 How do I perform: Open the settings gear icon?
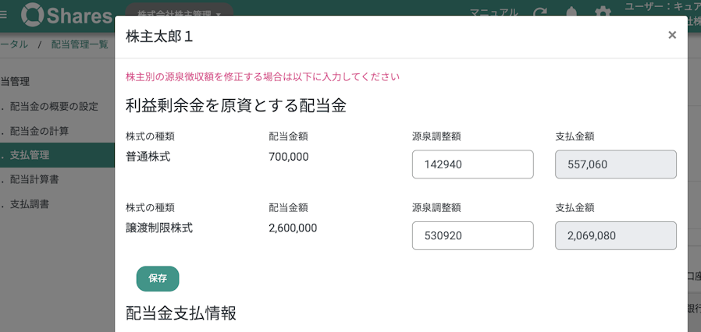pyautogui.click(x=603, y=13)
